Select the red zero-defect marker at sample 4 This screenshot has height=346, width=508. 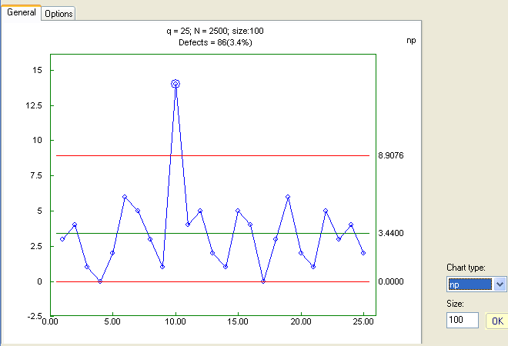tap(100, 281)
